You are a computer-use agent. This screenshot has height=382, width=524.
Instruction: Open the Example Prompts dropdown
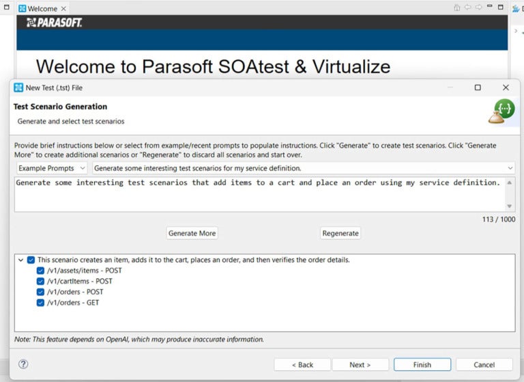tap(52, 168)
